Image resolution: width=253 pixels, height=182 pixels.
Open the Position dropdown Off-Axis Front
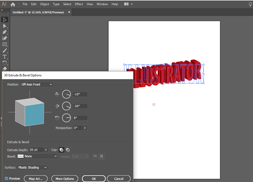(37, 85)
